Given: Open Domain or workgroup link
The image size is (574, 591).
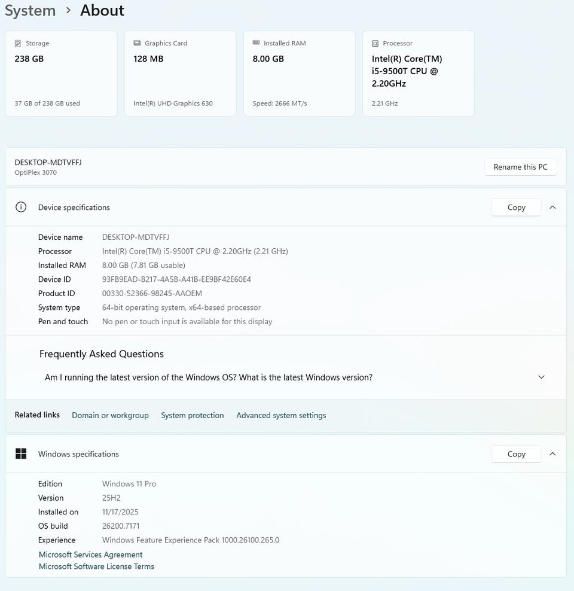Looking at the screenshot, I should point(110,415).
